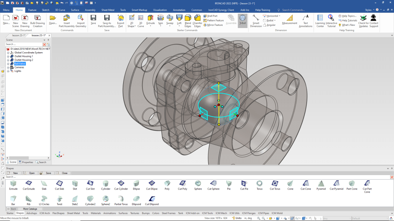Select the Shell Part command
Screen dimensions: 394x221
pos(212,16)
